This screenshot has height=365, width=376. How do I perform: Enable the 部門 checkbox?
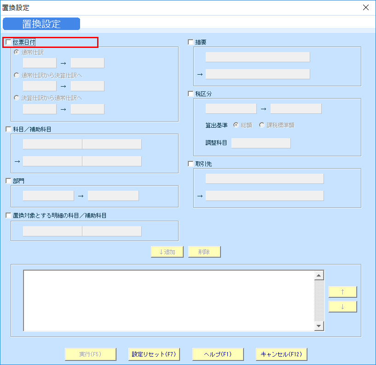tap(8, 181)
